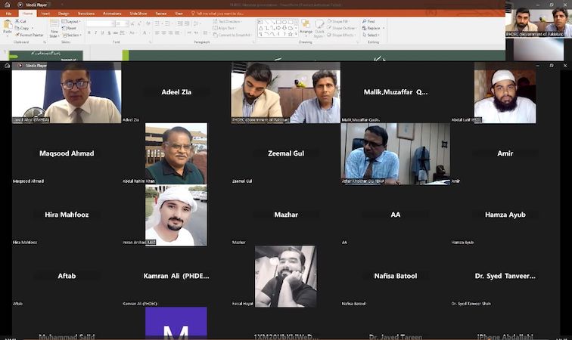Switch to the Insert ribbon tab
Screen dimensions: 572x340
45,13
